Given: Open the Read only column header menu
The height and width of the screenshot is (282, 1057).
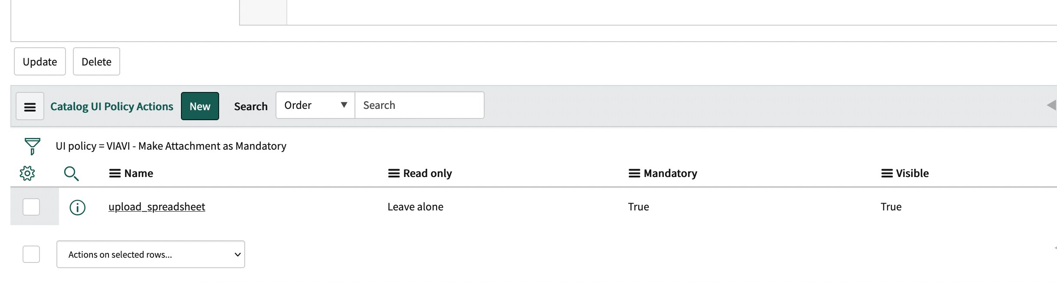Looking at the screenshot, I should [x=392, y=173].
